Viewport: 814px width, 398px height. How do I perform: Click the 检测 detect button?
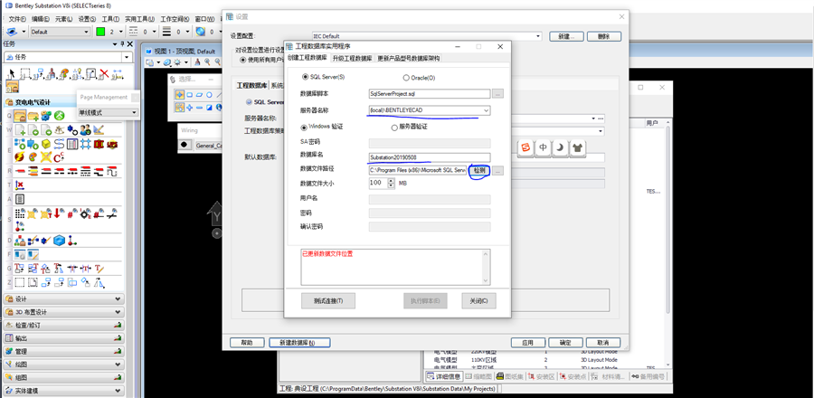tap(478, 171)
